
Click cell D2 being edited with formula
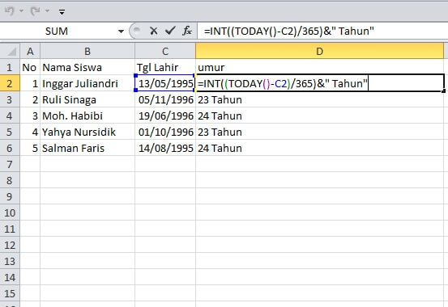pos(320,83)
